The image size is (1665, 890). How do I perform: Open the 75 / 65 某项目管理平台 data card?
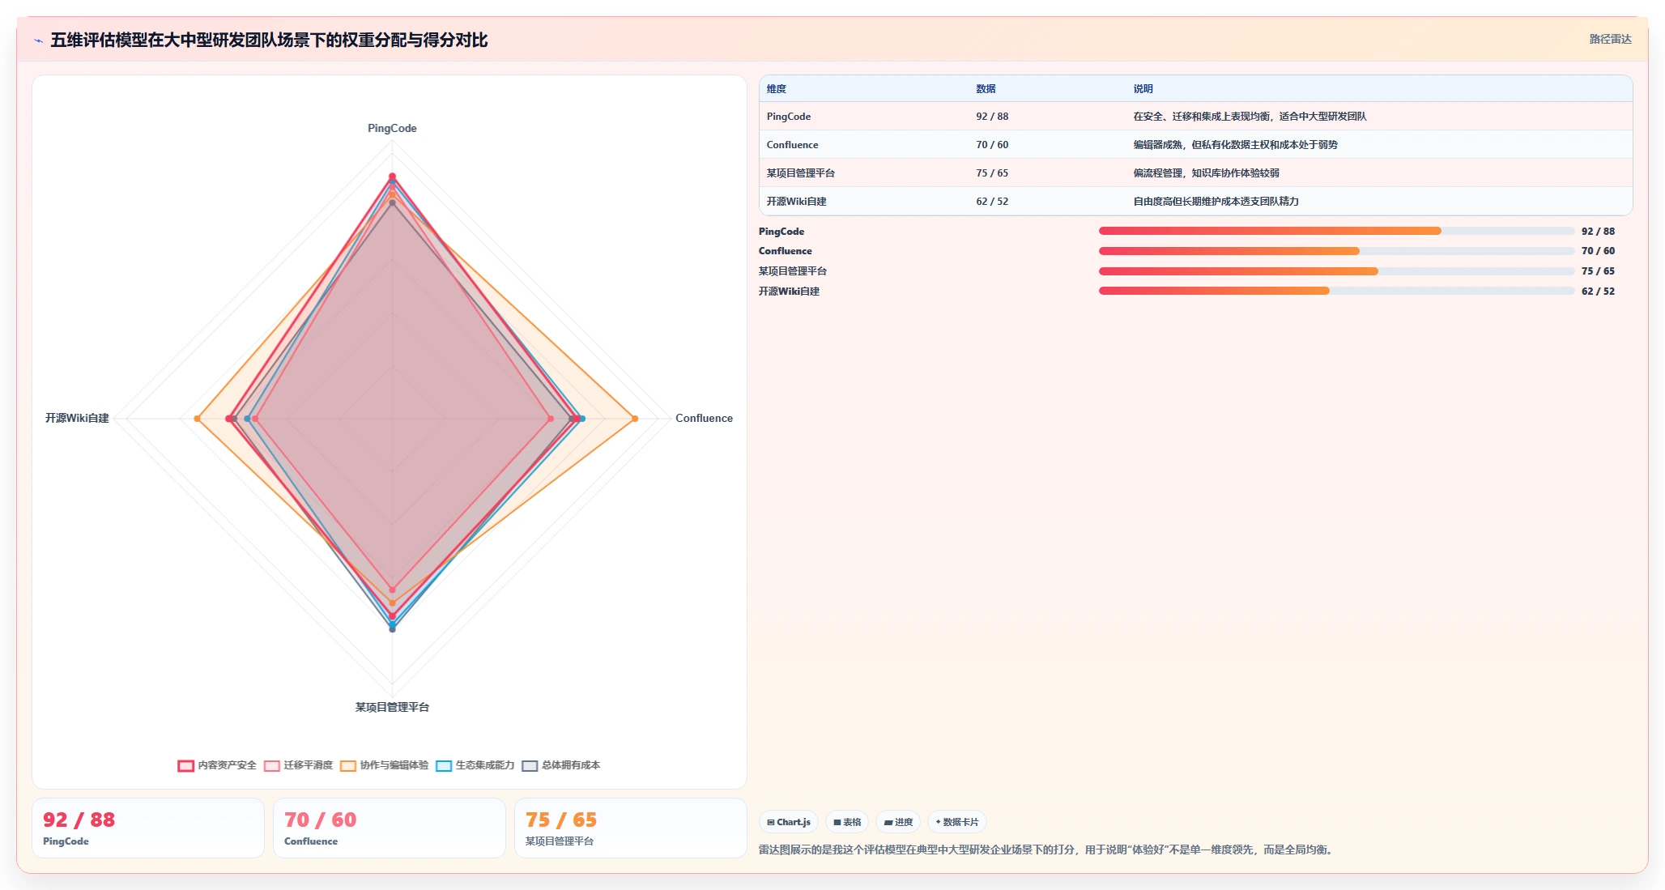tap(631, 828)
